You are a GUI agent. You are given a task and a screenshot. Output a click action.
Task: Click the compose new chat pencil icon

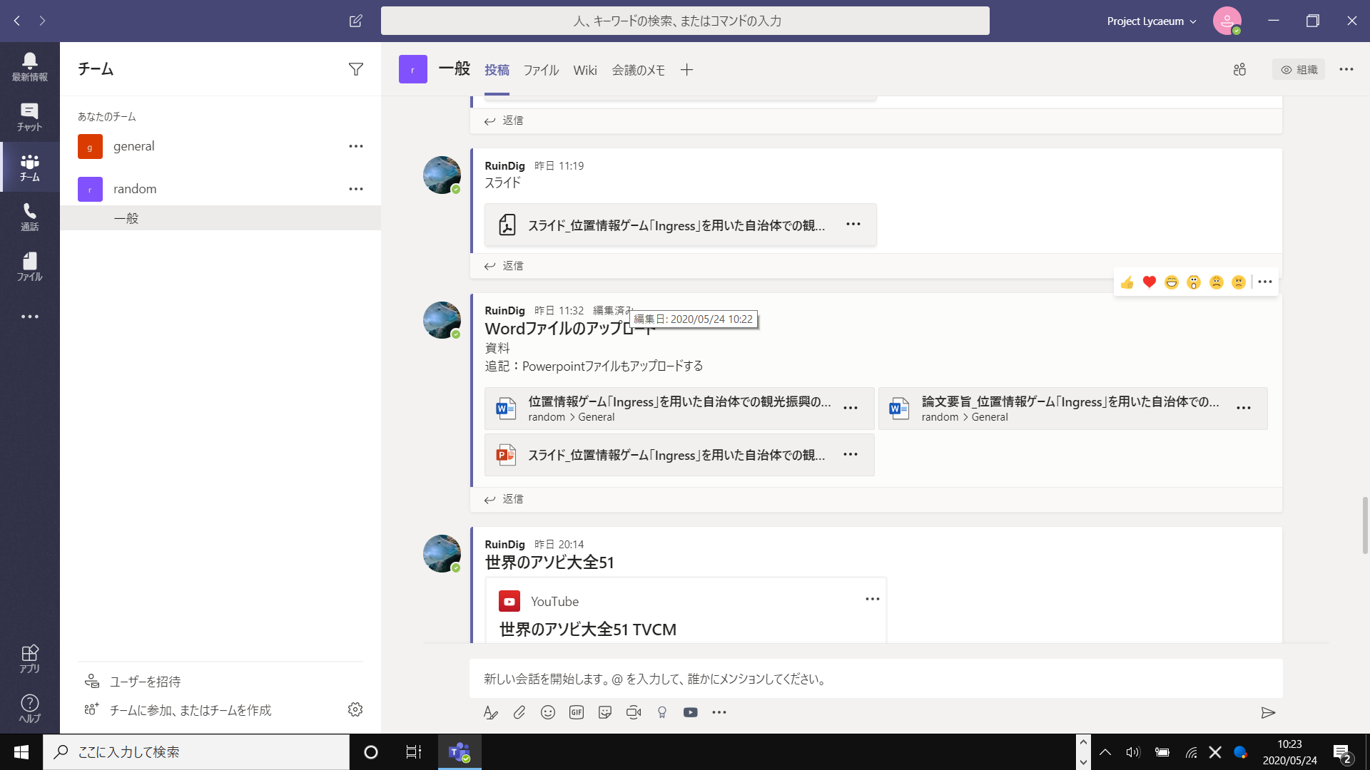[x=355, y=21]
